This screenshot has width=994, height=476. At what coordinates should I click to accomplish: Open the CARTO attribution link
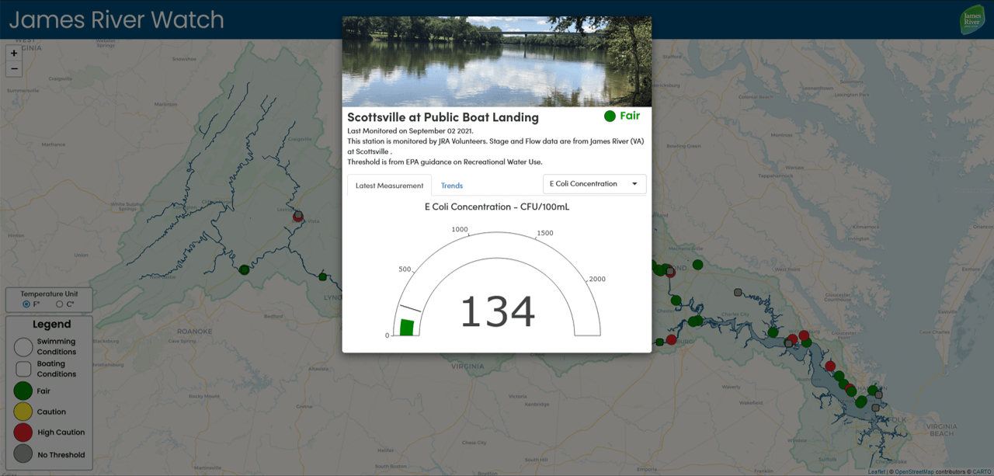(x=982, y=472)
